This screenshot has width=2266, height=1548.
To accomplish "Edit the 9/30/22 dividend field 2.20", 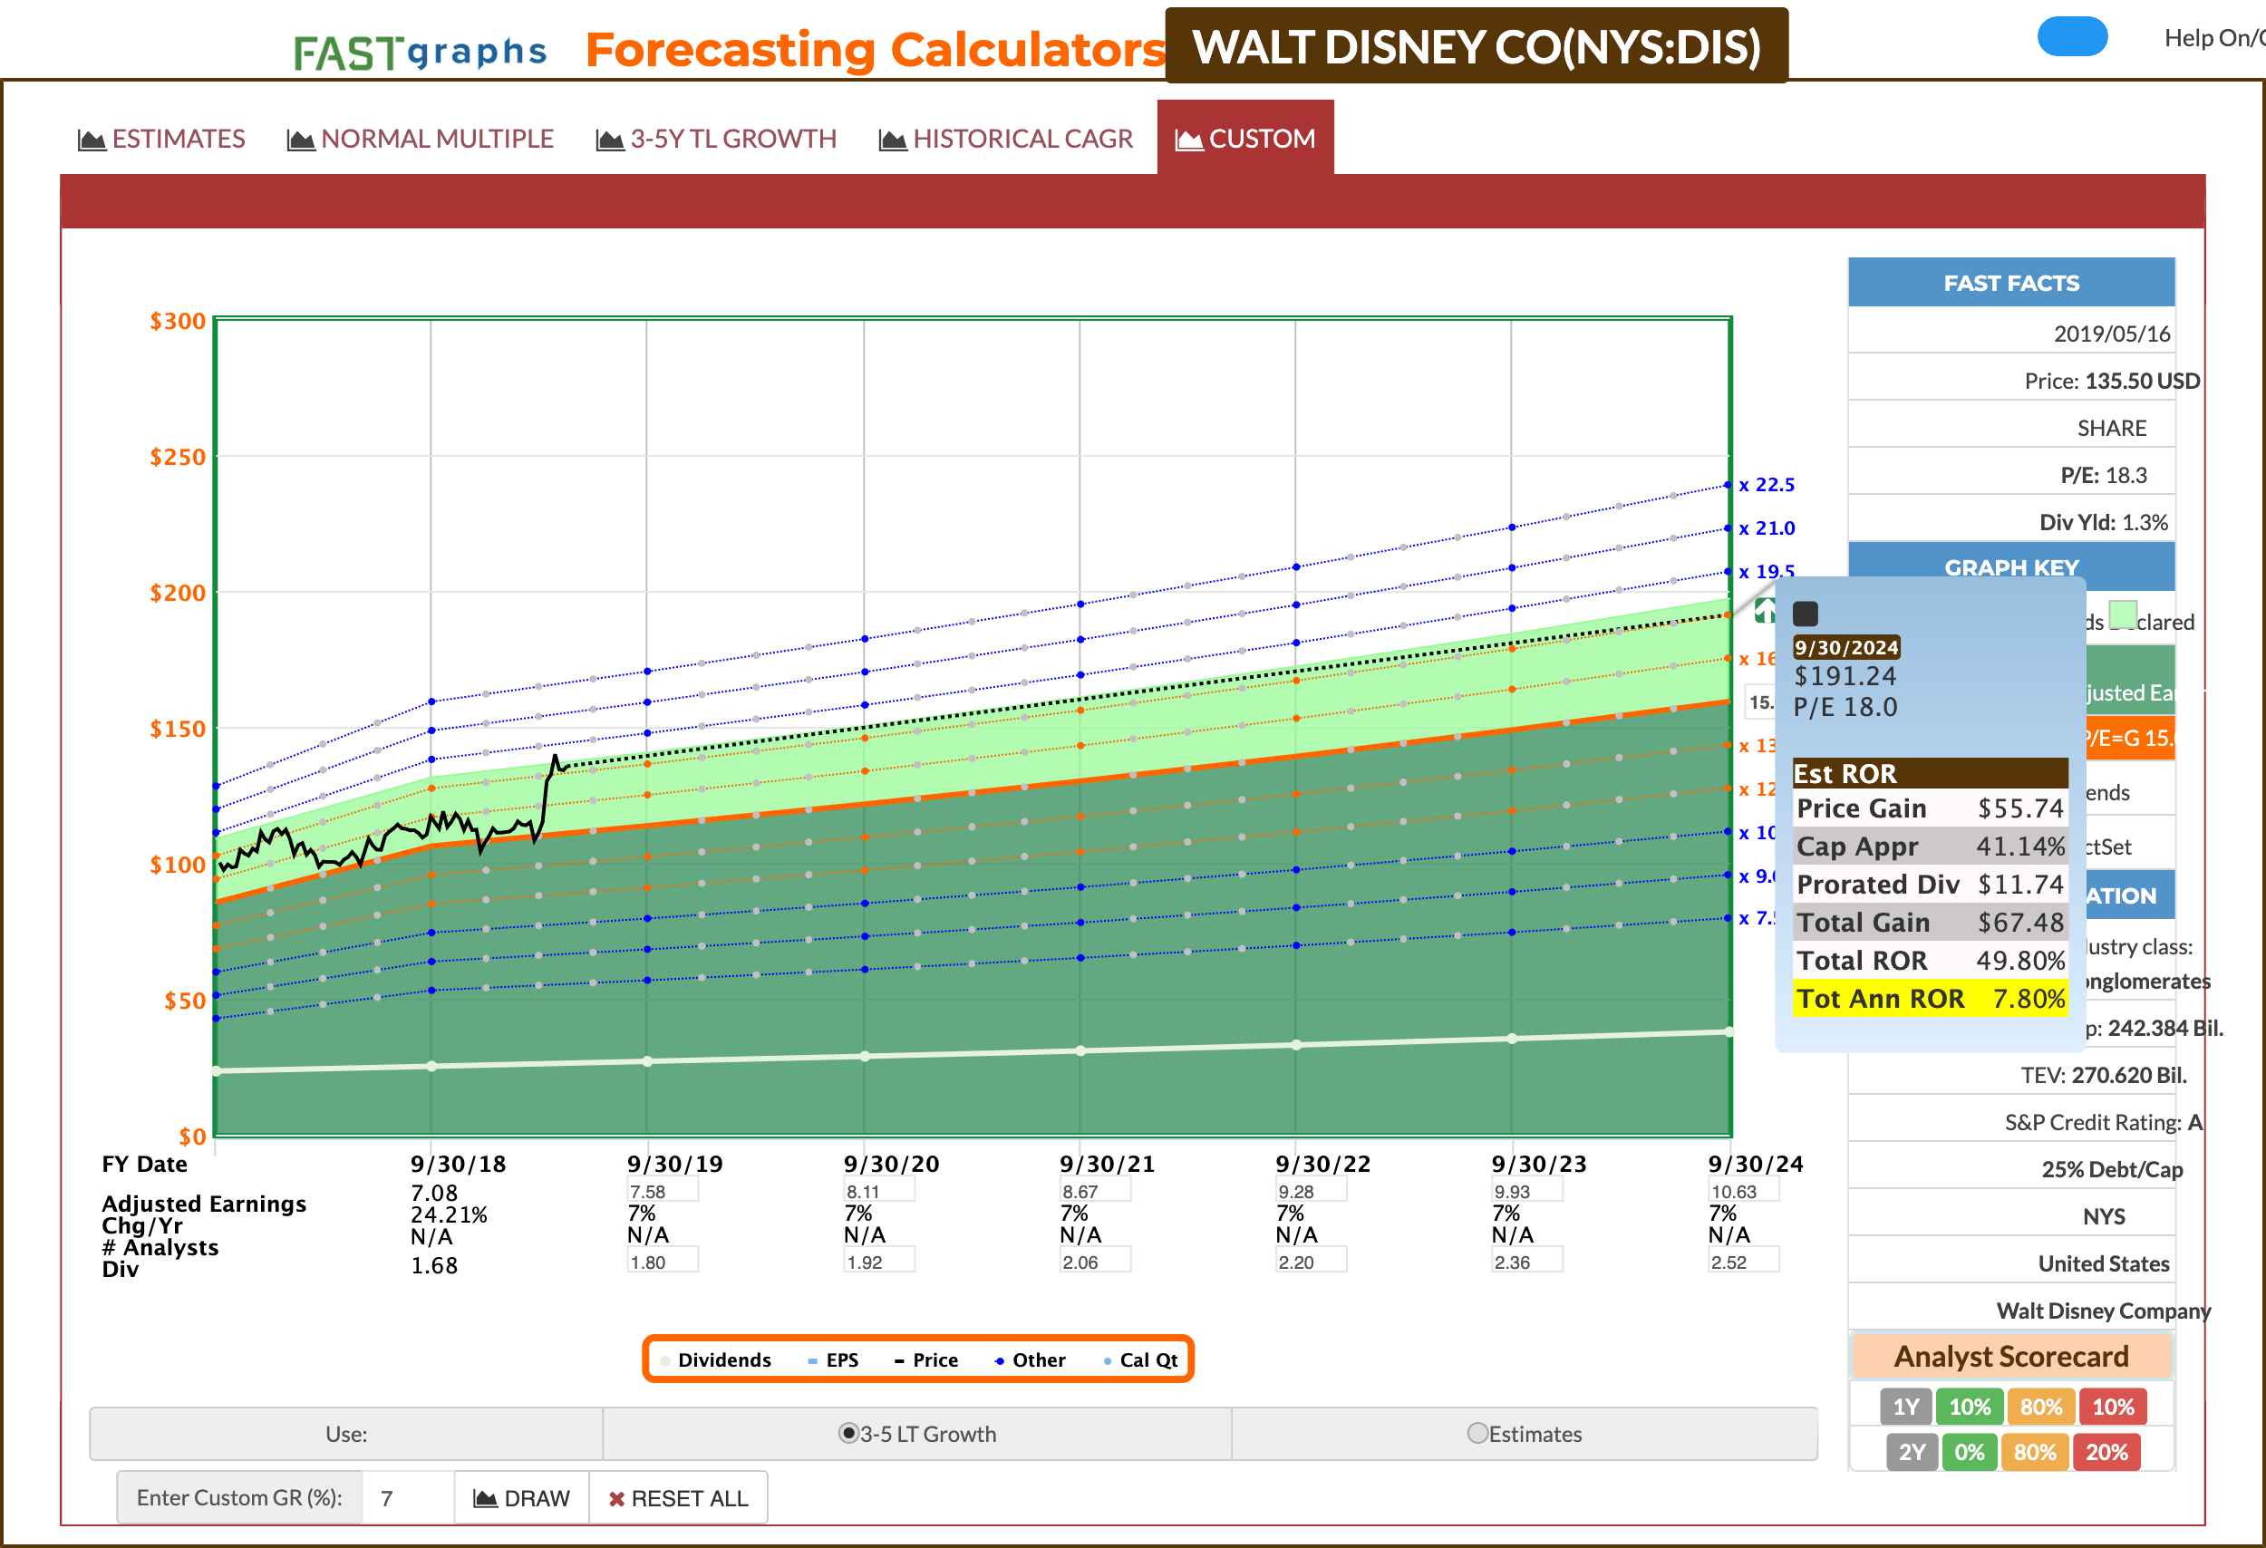I will coord(1311,1261).
